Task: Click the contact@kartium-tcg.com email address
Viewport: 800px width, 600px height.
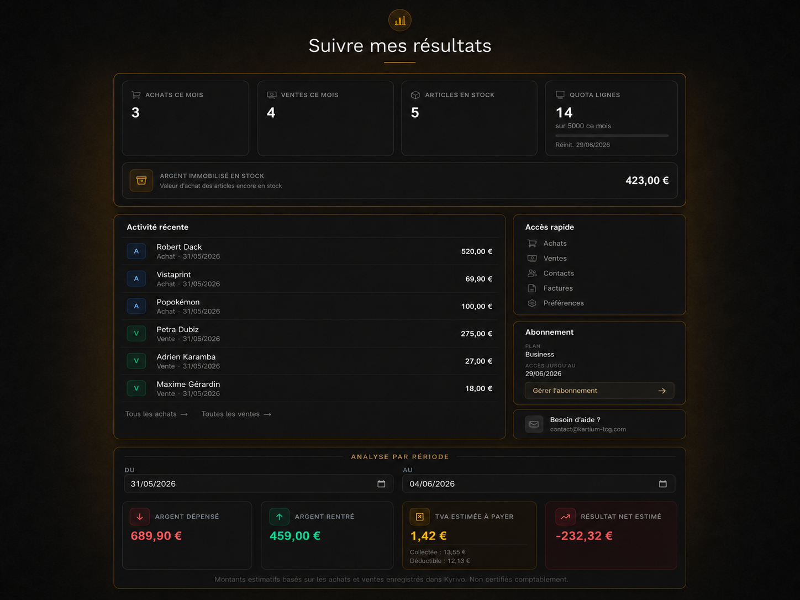Action: [588, 429]
